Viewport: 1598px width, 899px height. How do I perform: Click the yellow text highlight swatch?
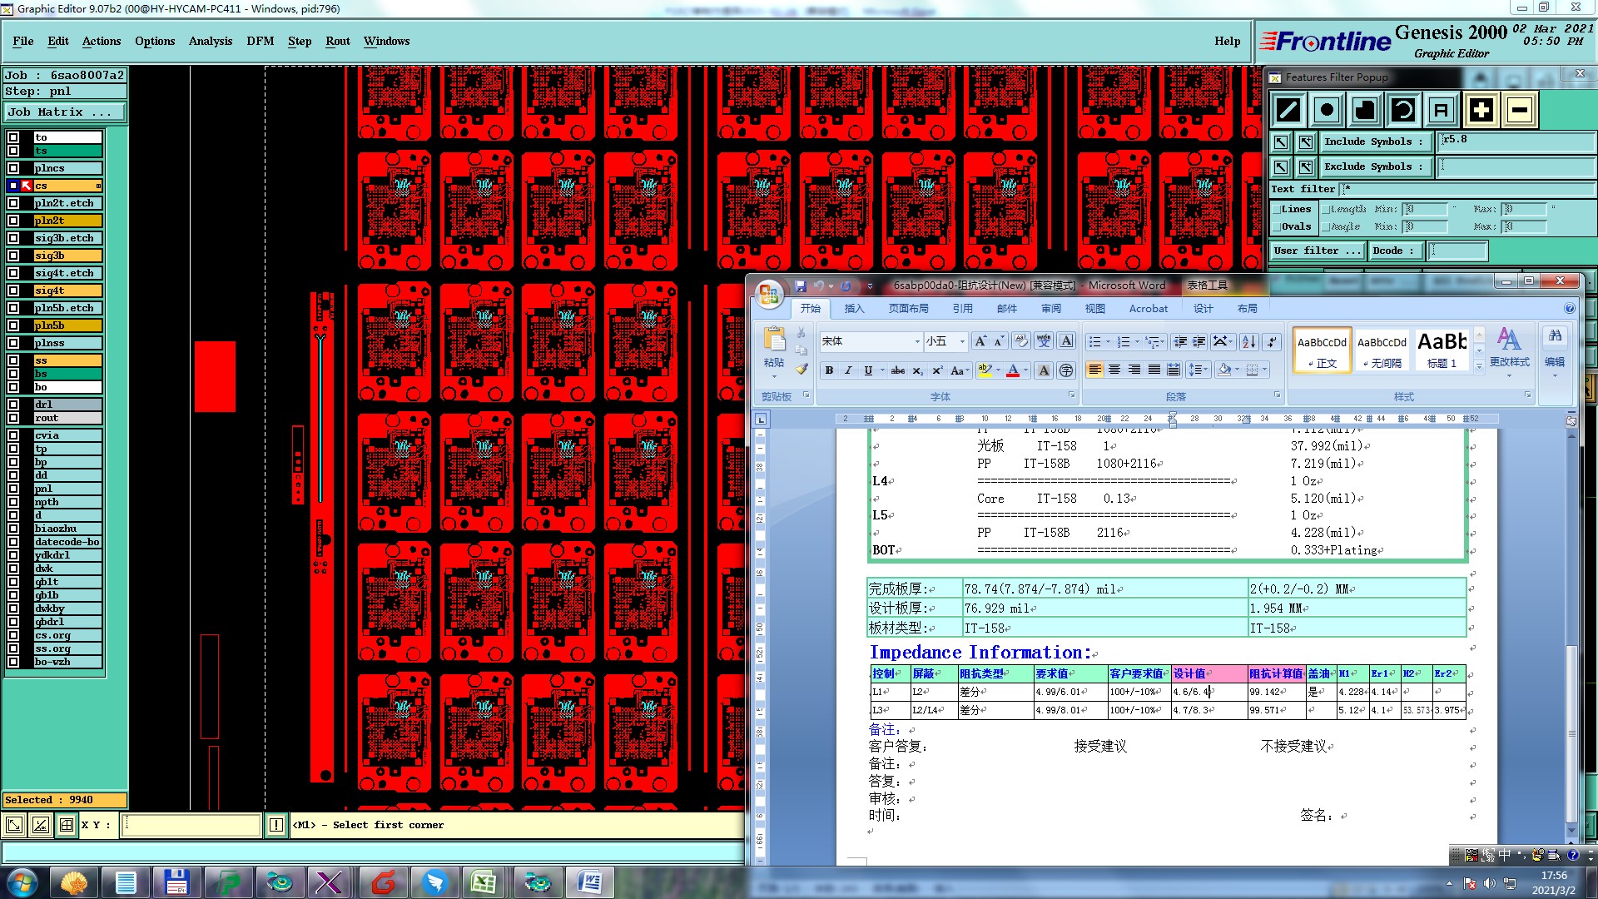click(985, 370)
